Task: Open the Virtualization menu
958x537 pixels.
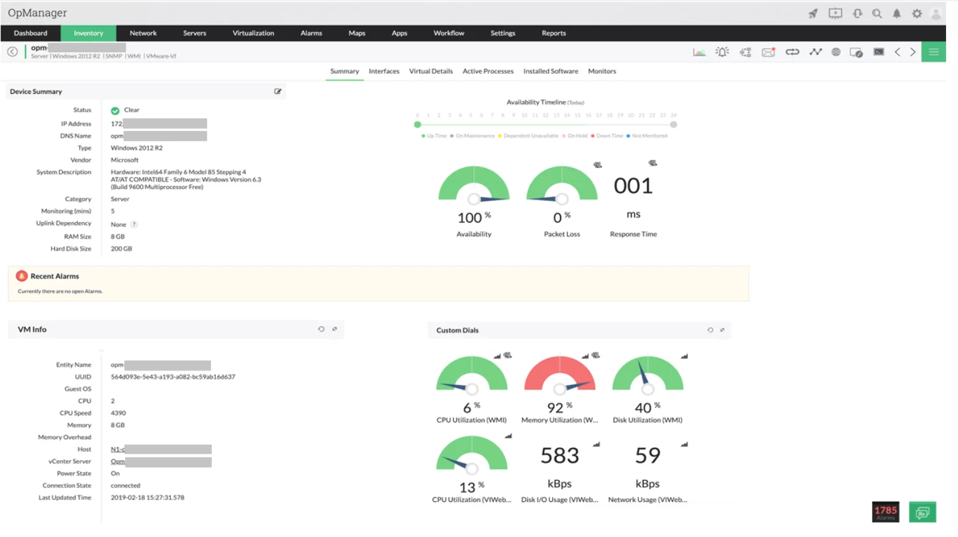Action: (x=254, y=33)
